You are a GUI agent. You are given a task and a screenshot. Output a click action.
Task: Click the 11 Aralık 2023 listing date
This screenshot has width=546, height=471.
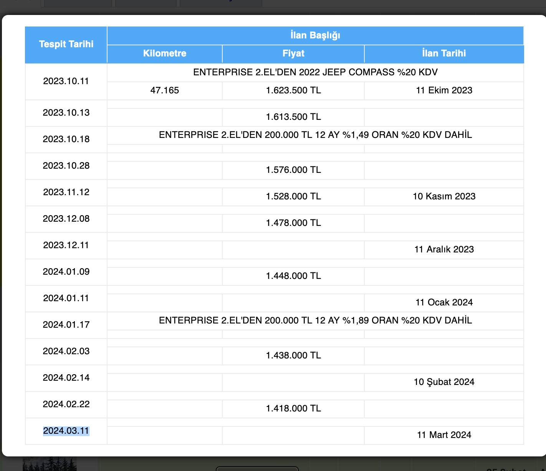pos(444,249)
